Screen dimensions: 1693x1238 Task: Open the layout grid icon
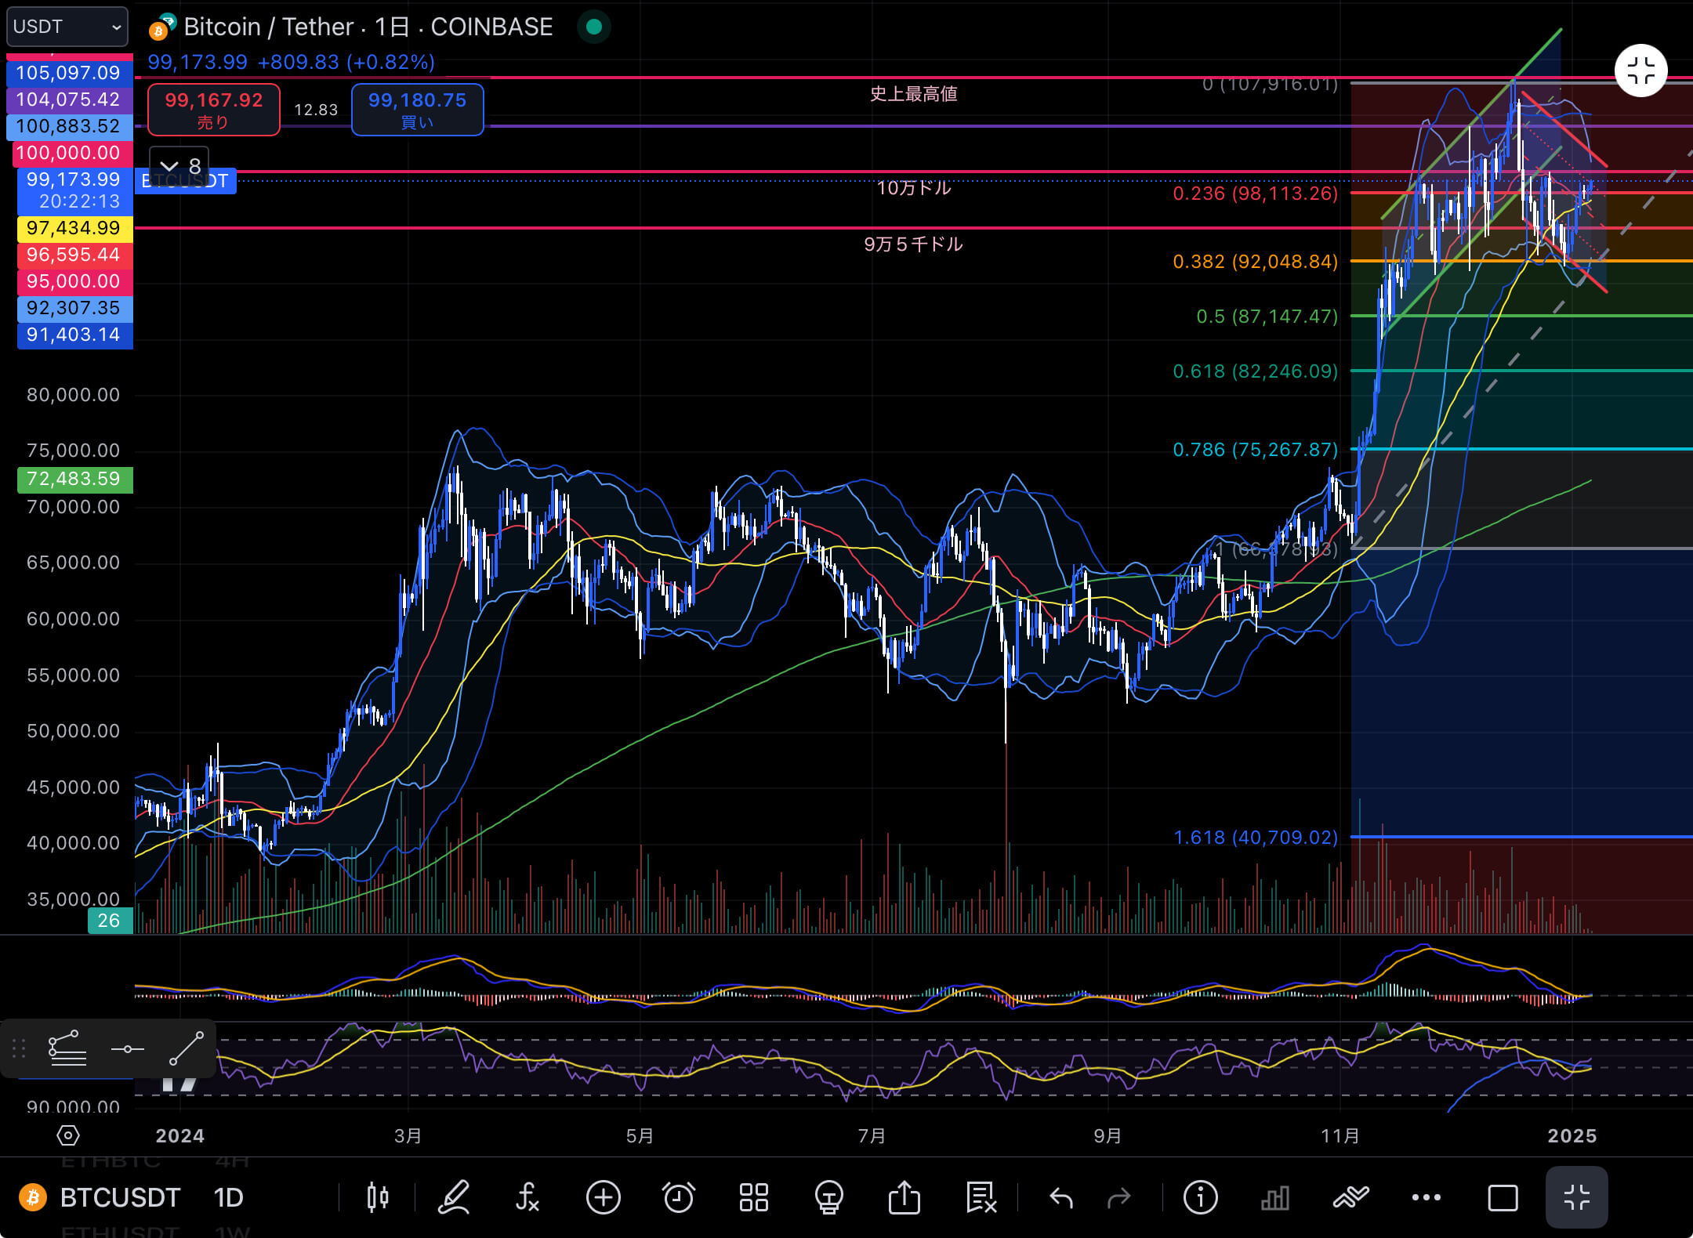point(753,1197)
